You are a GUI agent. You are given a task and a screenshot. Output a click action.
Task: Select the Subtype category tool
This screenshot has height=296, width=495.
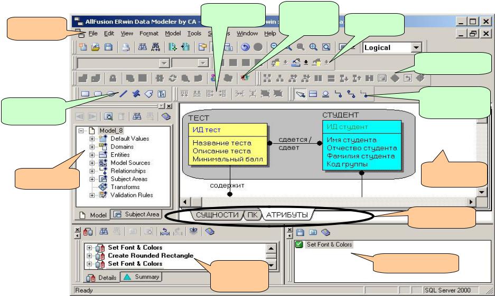[x=325, y=94]
